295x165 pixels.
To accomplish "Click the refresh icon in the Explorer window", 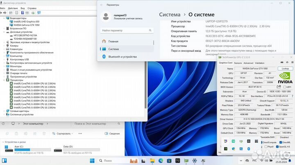I will click(3, 124).
